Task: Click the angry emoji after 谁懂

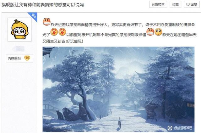Action: click(150, 32)
